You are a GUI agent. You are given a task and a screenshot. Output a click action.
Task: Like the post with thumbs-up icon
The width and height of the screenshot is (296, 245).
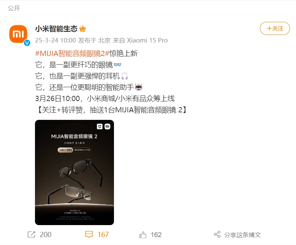coord(143,235)
